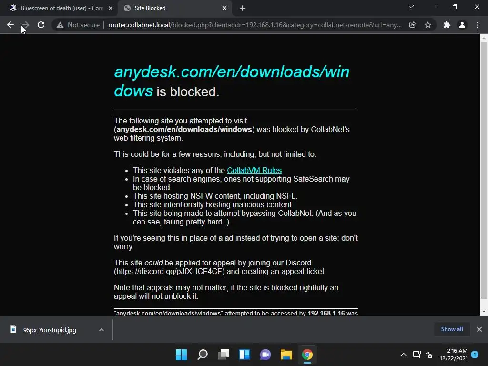This screenshot has width=488, height=366.
Task: Click the blocked anydesk.com heading text
Action: 232,81
